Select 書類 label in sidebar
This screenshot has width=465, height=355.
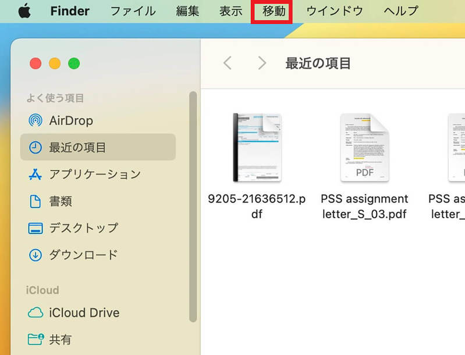[x=61, y=201]
